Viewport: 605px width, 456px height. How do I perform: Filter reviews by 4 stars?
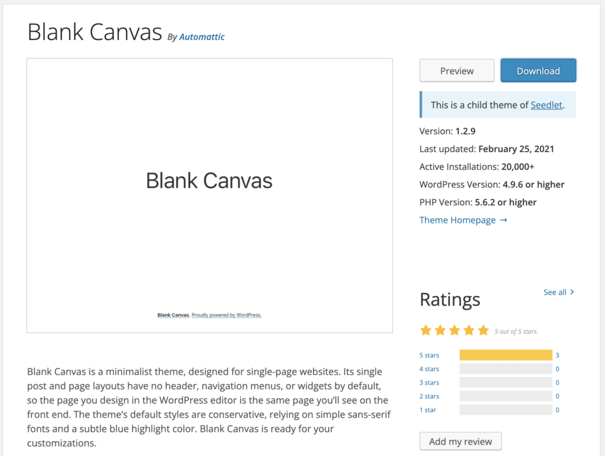point(429,369)
